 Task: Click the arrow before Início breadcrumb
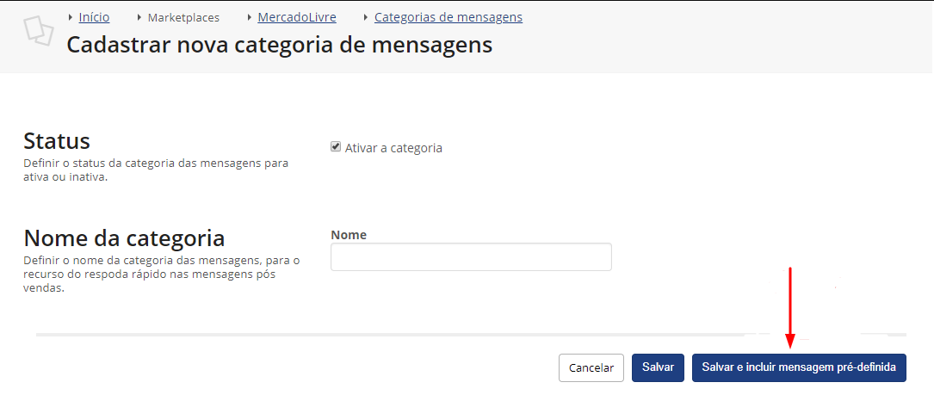coord(71,18)
